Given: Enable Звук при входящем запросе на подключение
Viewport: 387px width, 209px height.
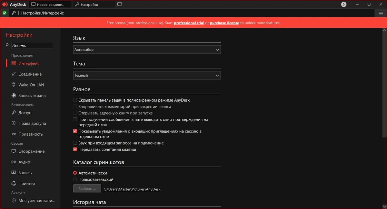Looking at the screenshot, I should [75, 143].
